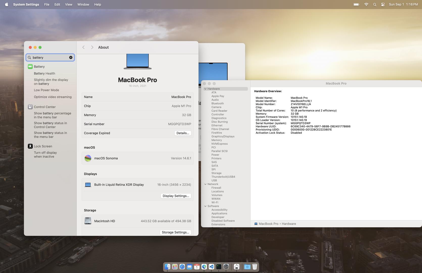422x273 pixels.
Task: Select Graphics/Displays in System Information
Action: coord(223,136)
